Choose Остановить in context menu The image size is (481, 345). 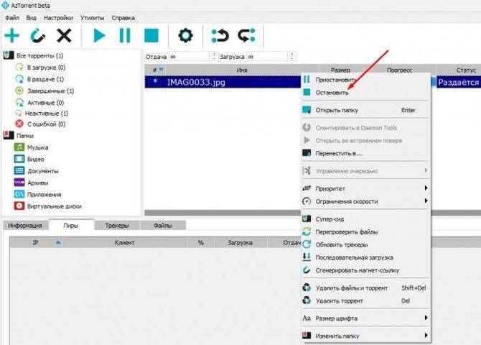(365, 92)
